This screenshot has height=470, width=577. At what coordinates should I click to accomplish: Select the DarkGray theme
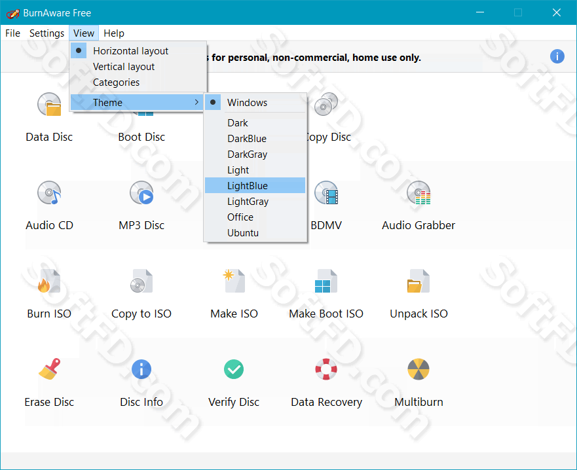pyautogui.click(x=255, y=154)
